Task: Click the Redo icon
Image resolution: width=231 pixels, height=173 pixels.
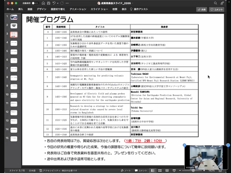Action: click(62, 3)
